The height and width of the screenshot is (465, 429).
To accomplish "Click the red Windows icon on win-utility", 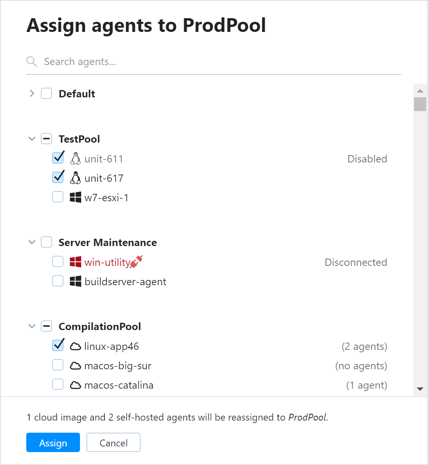I will click(76, 262).
